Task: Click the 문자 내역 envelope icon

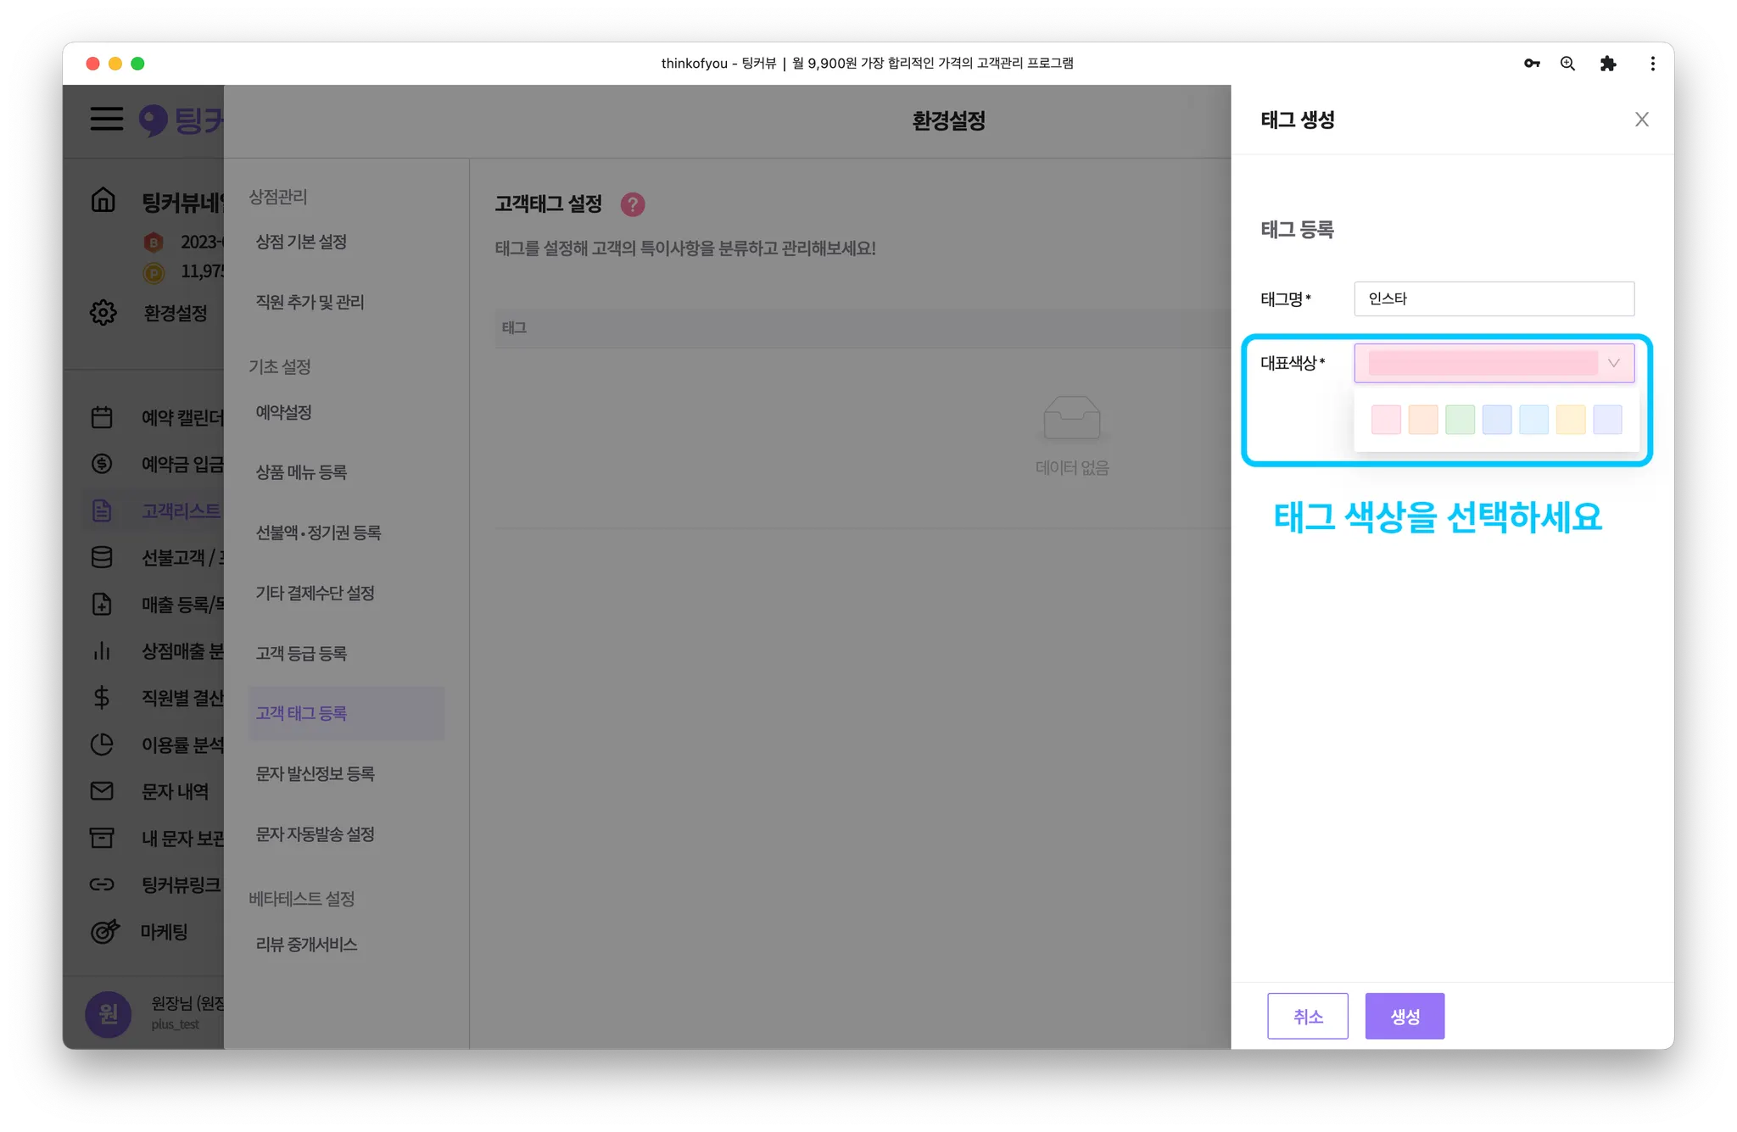Action: (102, 791)
